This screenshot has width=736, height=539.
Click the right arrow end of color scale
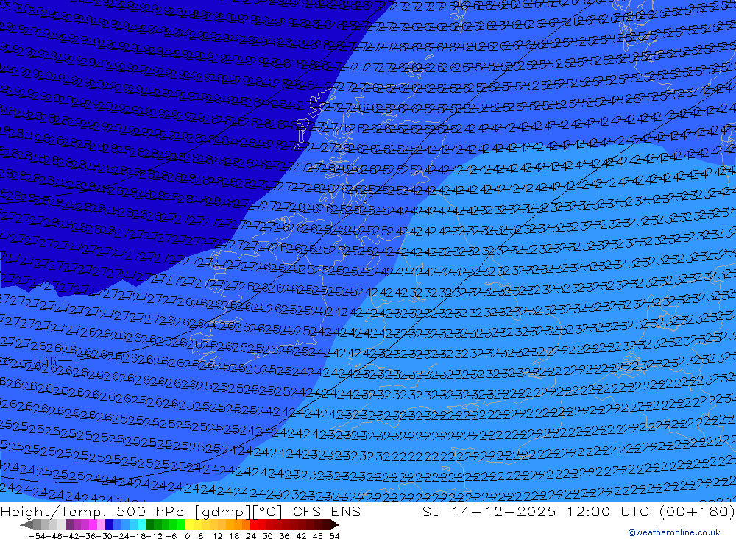[335, 524]
